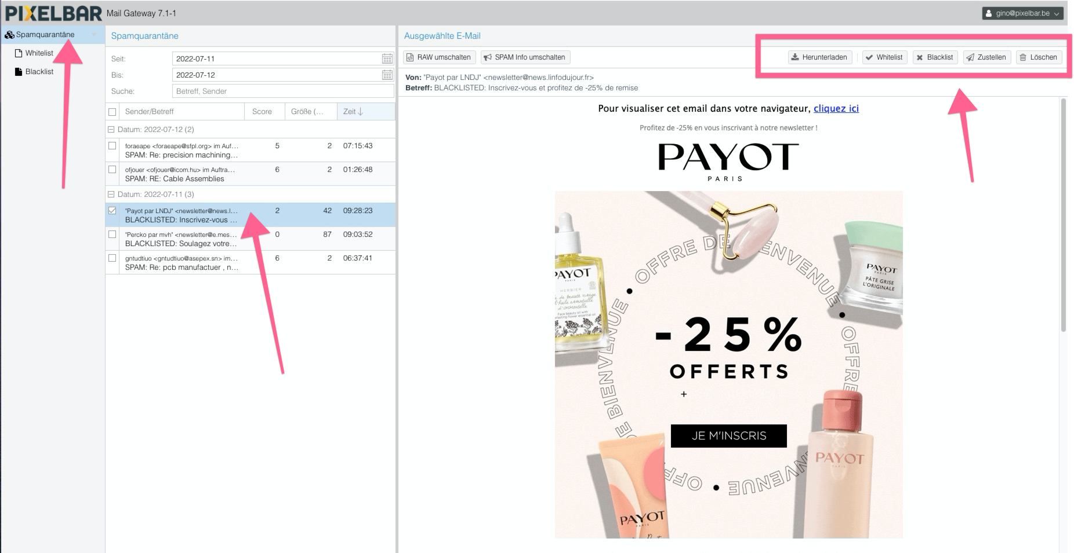Click the PAYOT Paris logo in email
The image size is (1074, 553).
[728, 162]
